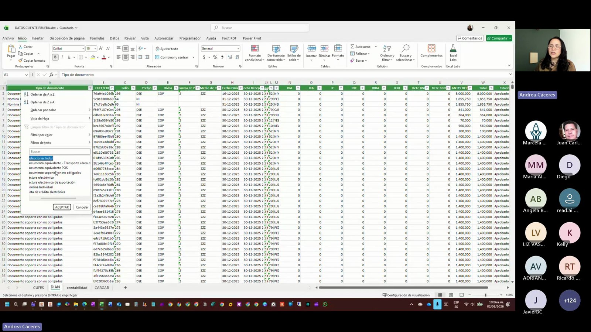The image size is (591, 332).
Task: Open the Fórmulas ribbon tab
Action: tap(97, 38)
